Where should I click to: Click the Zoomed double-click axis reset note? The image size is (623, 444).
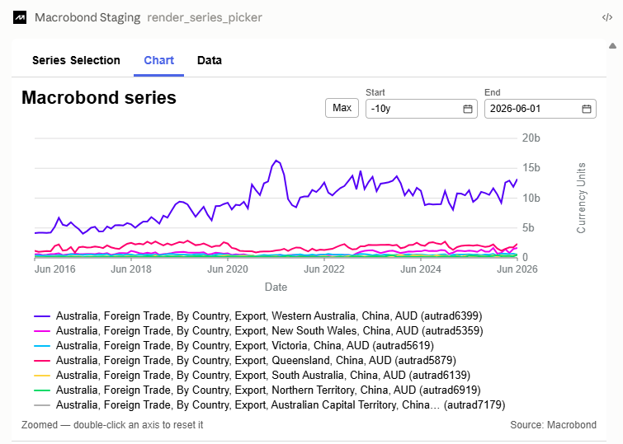tap(112, 425)
